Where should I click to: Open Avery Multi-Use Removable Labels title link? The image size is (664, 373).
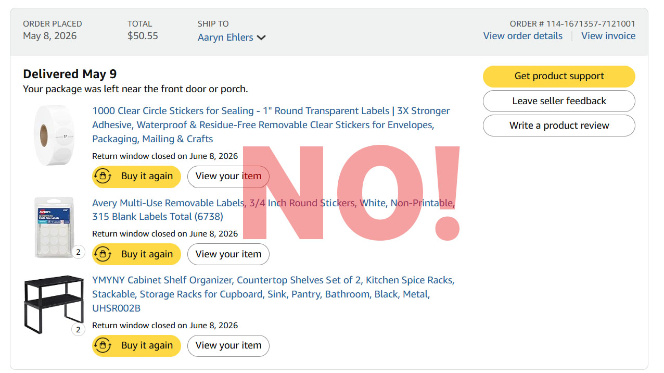pyautogui.click(x=274, y=209)
